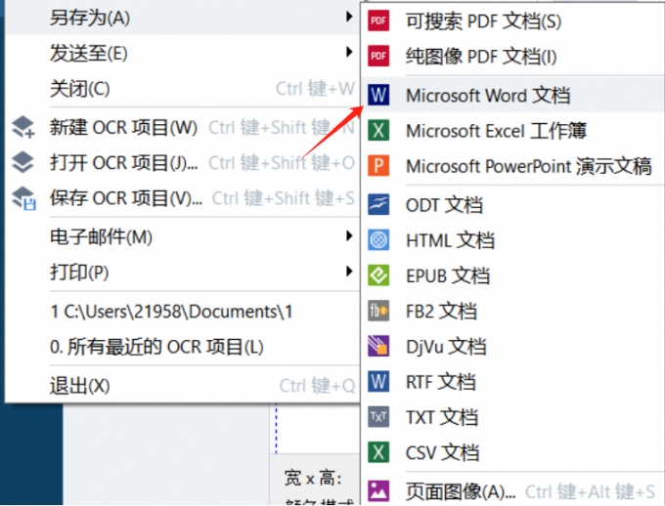
Task: Click the save OCR project icon
Action: (23, 198)
